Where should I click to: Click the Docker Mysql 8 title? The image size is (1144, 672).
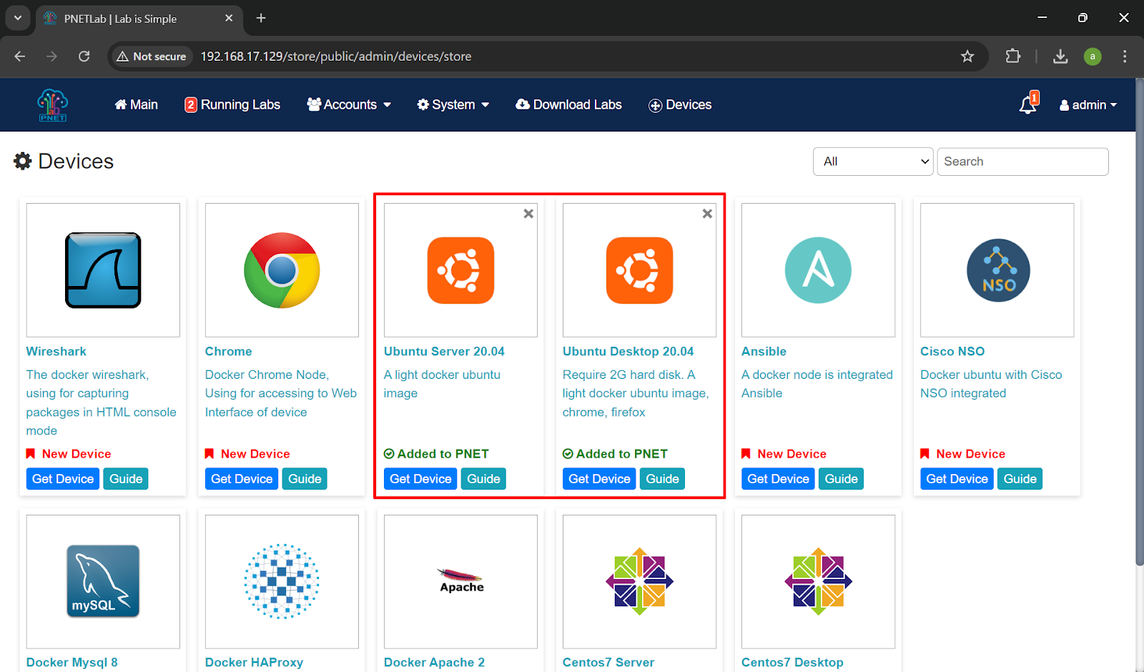point(71,663)
